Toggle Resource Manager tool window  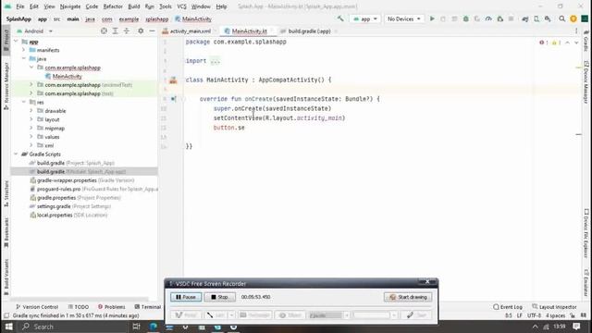tap(6, 86)
